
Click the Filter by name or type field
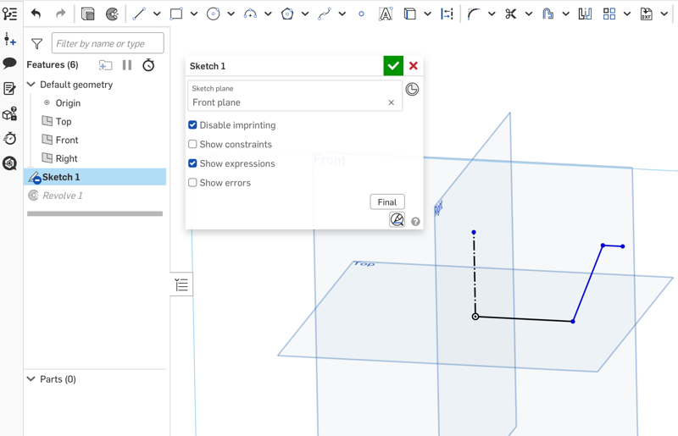click(107, 43)
